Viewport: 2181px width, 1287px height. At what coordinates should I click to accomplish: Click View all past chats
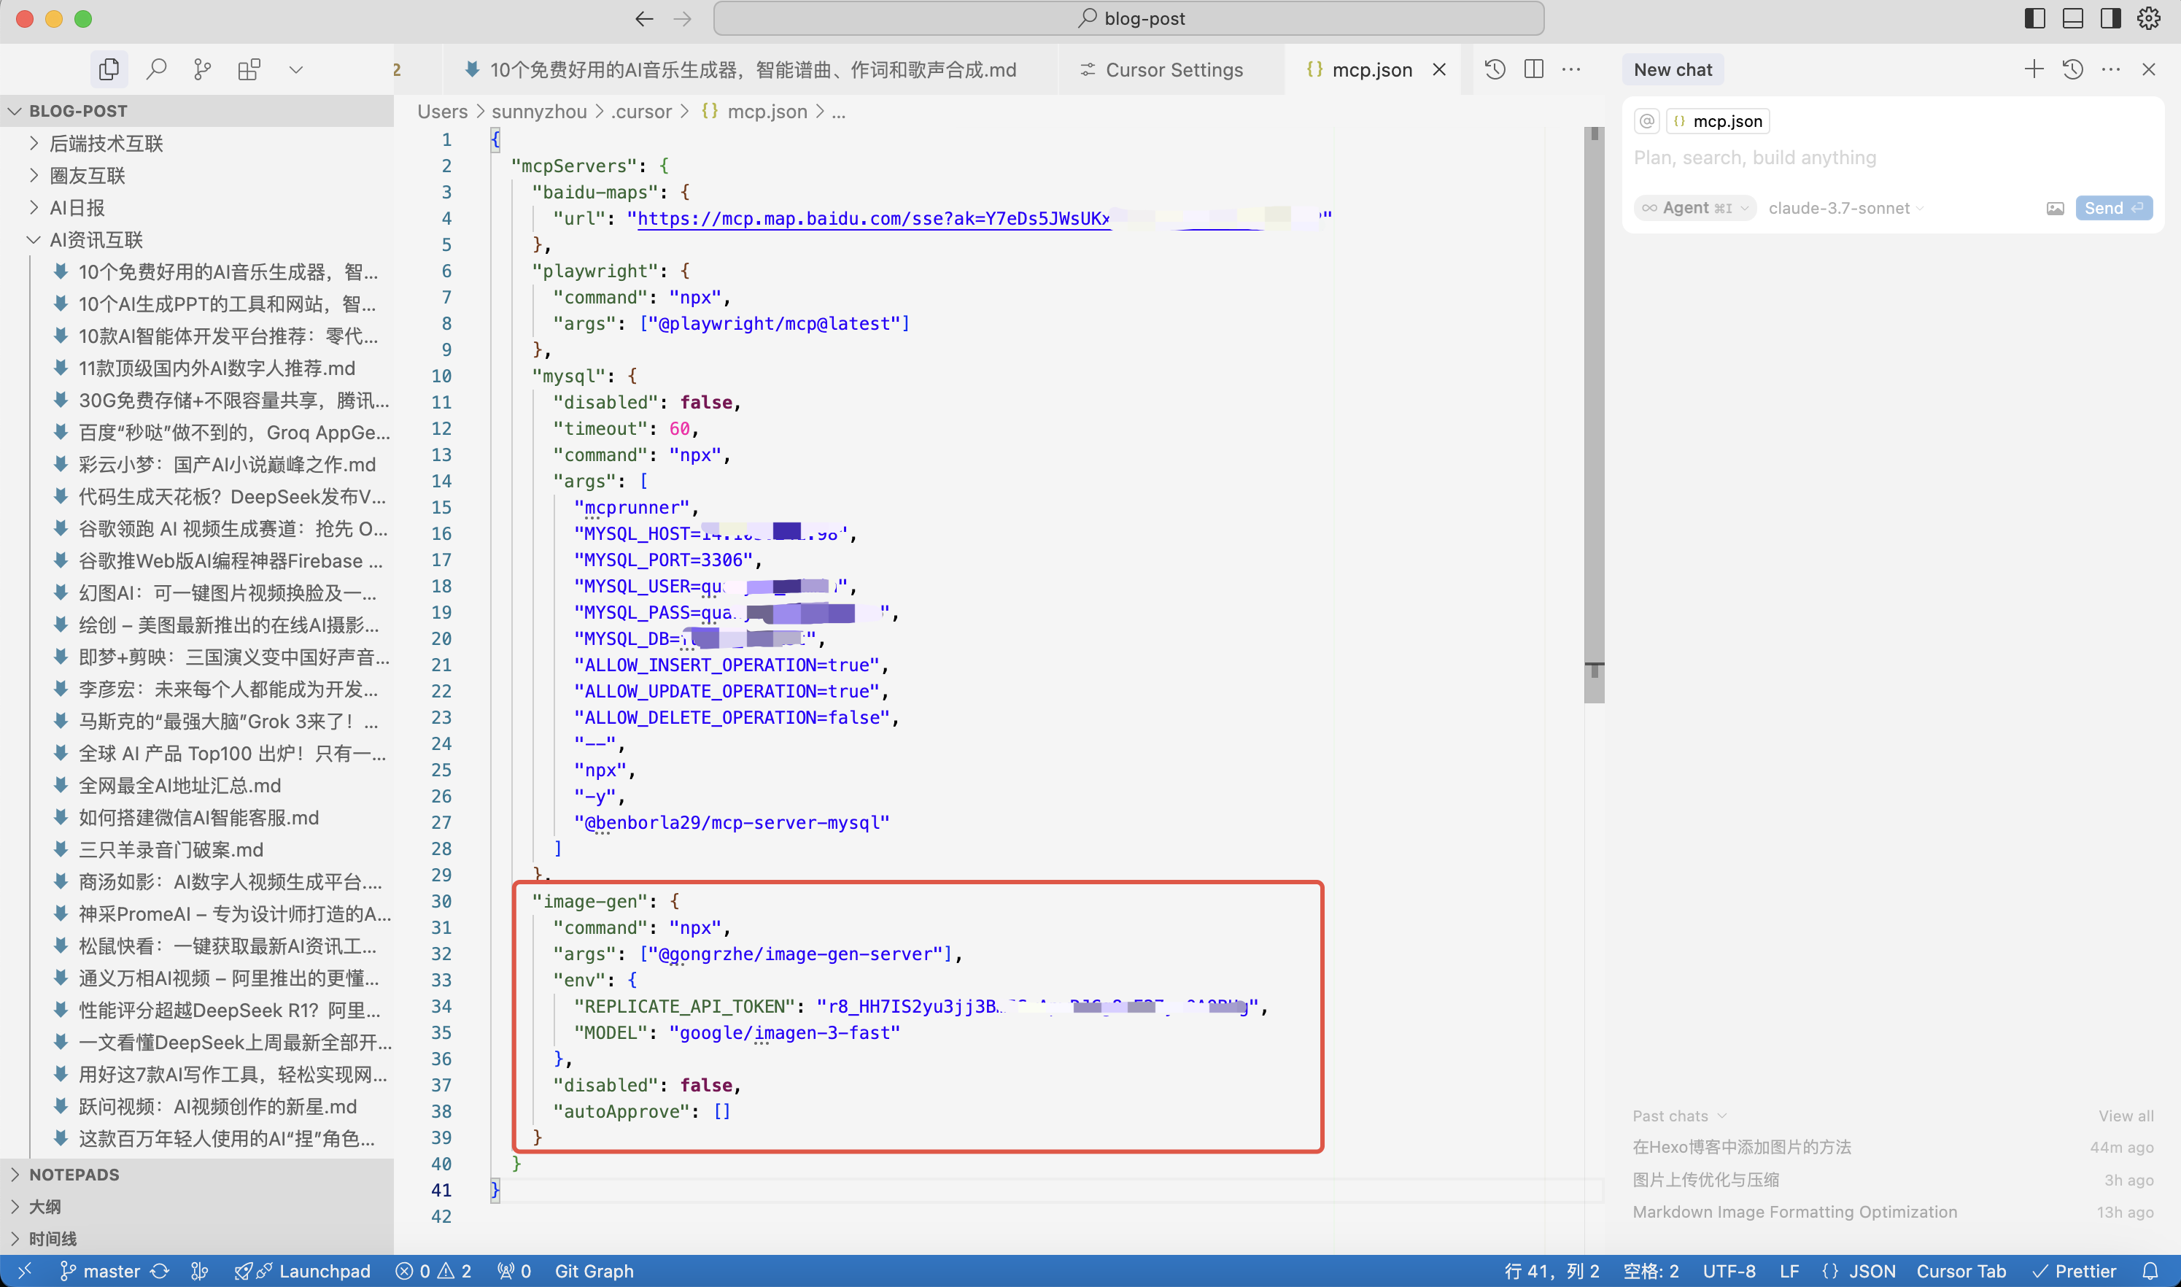2126,1116
